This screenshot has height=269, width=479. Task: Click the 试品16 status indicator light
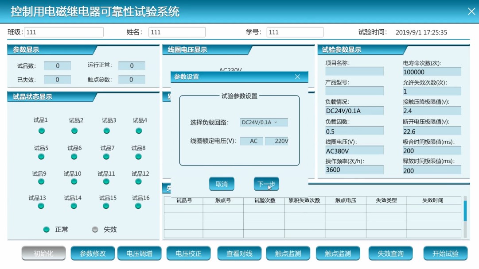[138, 206]
